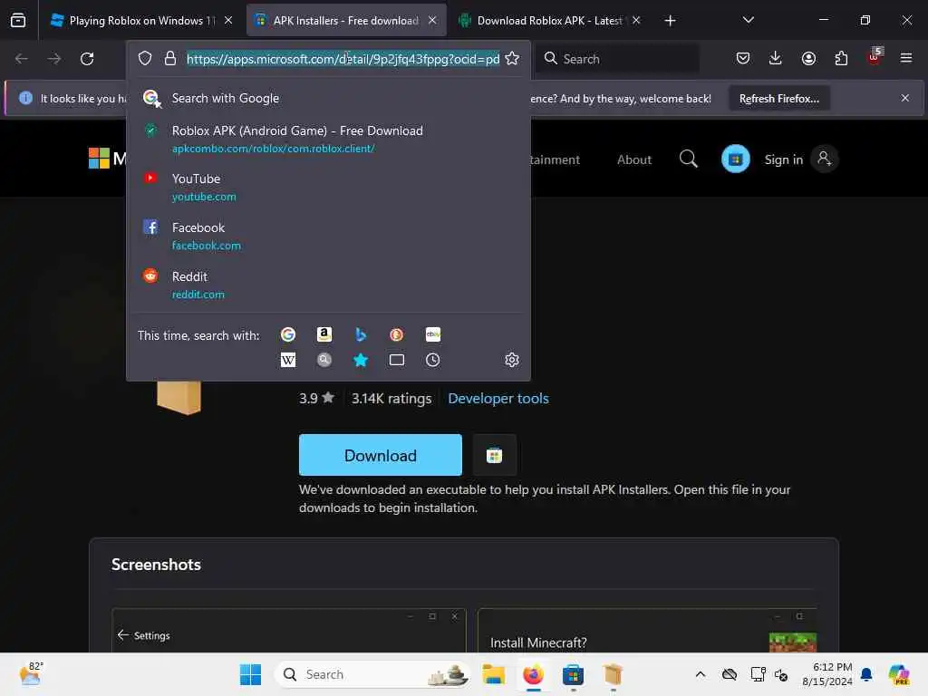928x696 pixels.
Task: Close the Download Roblox APK tab
Action: [636, 20]
